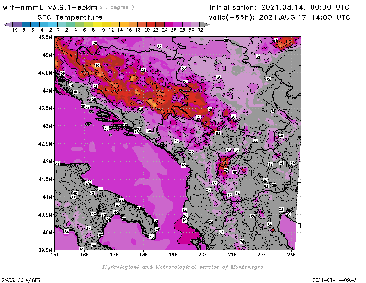Image resolution: width=366 pixels, height=283 pixels.
Task: Click the '16E' longitude axis label
Action: click(x=85, y=255)
